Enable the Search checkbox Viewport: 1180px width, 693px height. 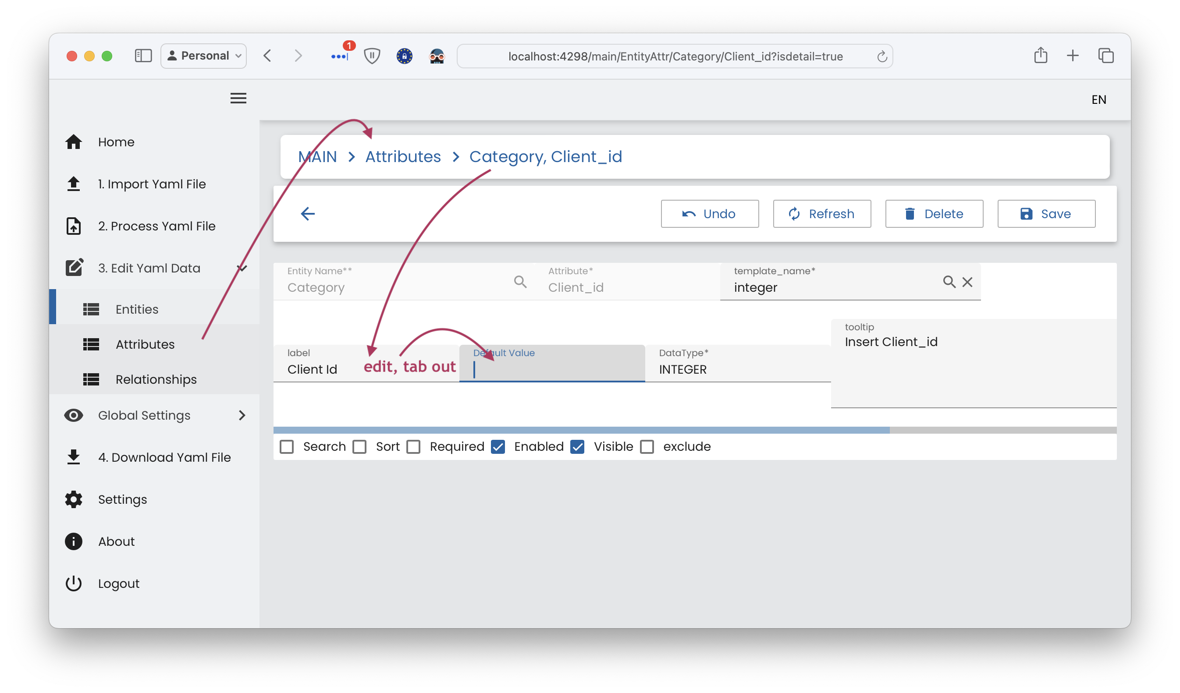[x=287, y=447]
